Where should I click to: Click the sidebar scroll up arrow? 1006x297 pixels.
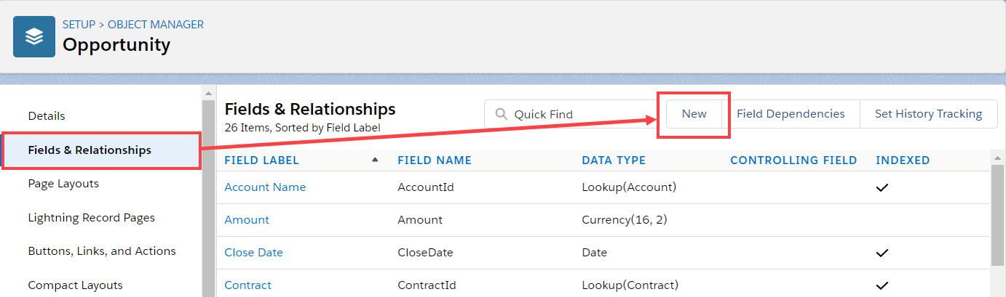(x=208, y=94)
